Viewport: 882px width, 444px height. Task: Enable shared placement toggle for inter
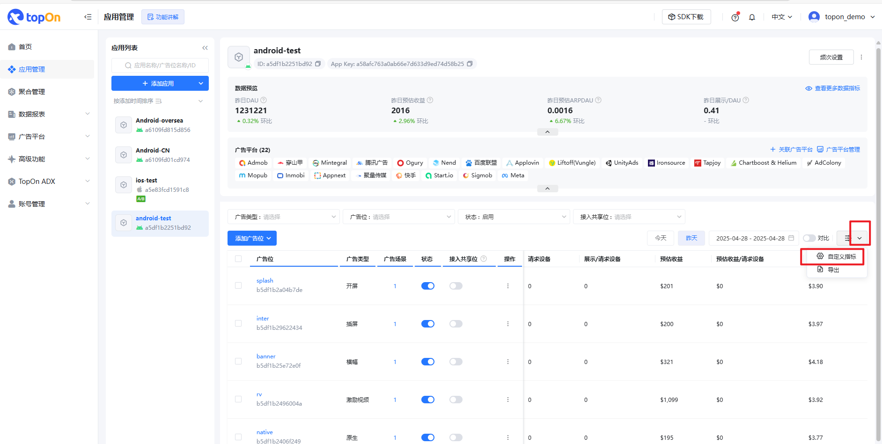[x=456, y=324]
